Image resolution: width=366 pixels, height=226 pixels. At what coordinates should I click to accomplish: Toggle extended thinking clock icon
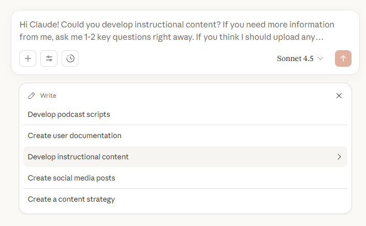point(70,58)
